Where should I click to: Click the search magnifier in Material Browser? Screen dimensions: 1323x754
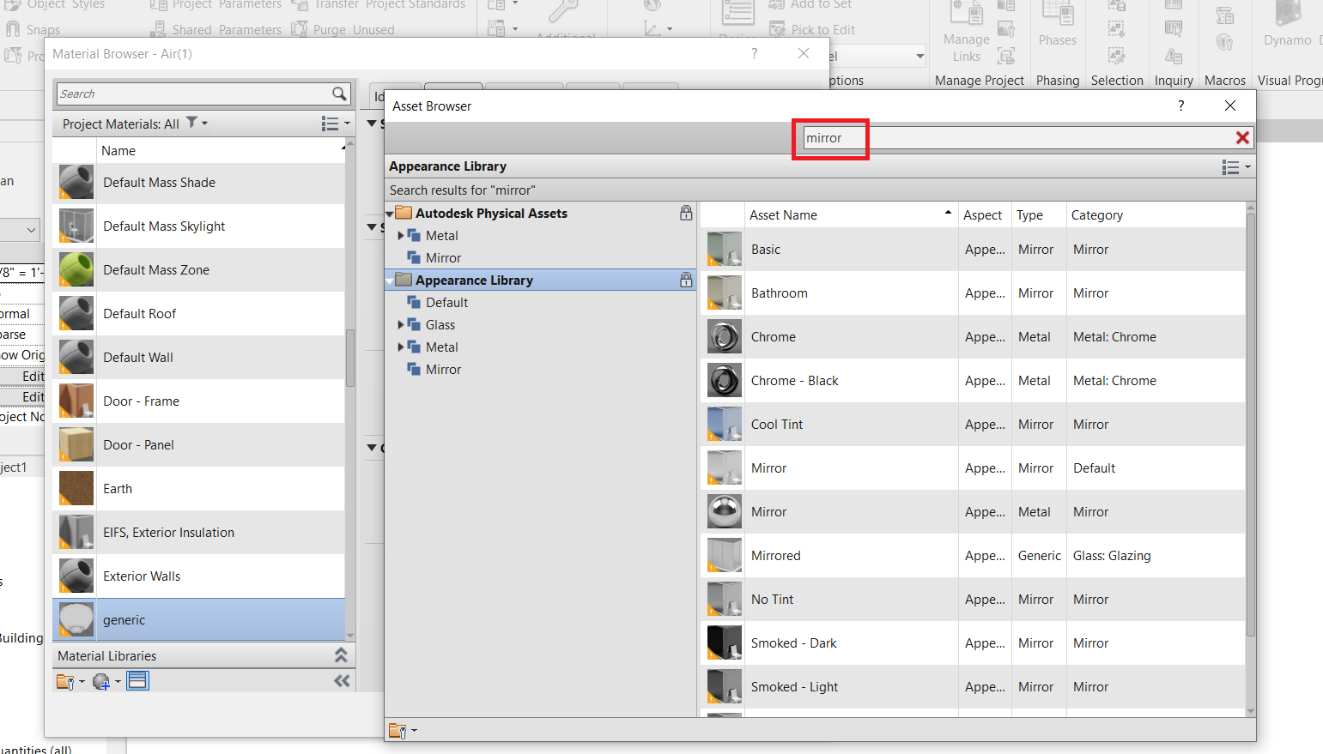(x=338, y=93)
